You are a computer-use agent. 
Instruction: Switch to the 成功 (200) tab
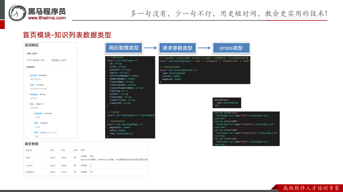pyautogui.click(x=32, y=54)
